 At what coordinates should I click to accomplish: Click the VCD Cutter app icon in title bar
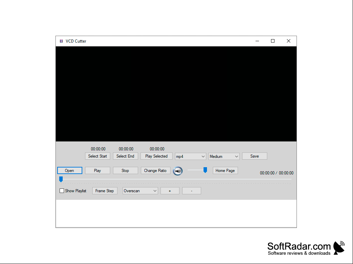point(61,41)
